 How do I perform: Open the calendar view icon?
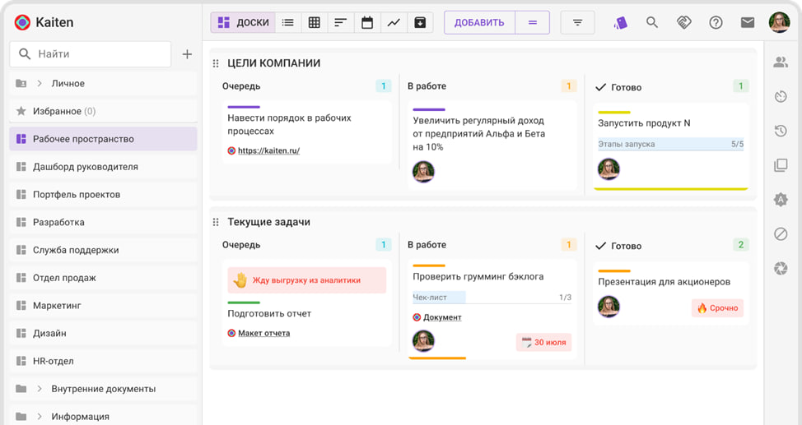point(367,23)
